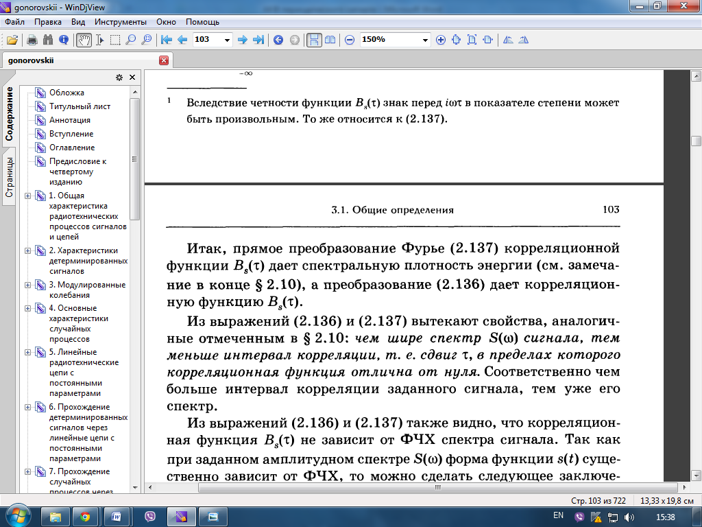The image size is (702, 527).
Task: Open the Титульный лист bookmark
Action: pyautogui.click(x=80, y=106)
